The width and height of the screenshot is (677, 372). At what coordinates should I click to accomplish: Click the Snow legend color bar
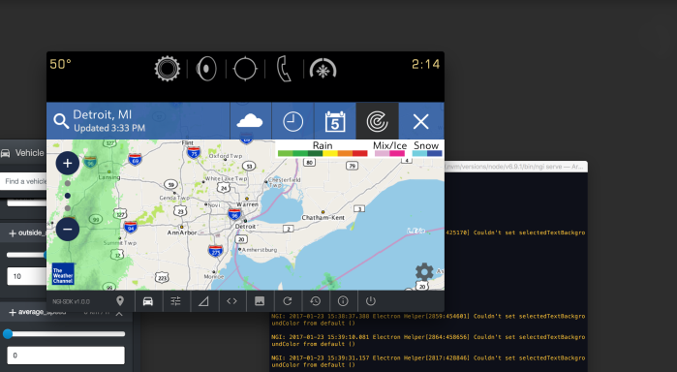click(x=427, y=153)
